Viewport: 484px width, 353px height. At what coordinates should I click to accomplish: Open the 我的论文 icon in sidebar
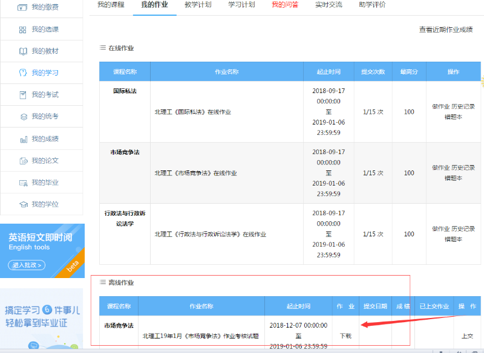23,161
